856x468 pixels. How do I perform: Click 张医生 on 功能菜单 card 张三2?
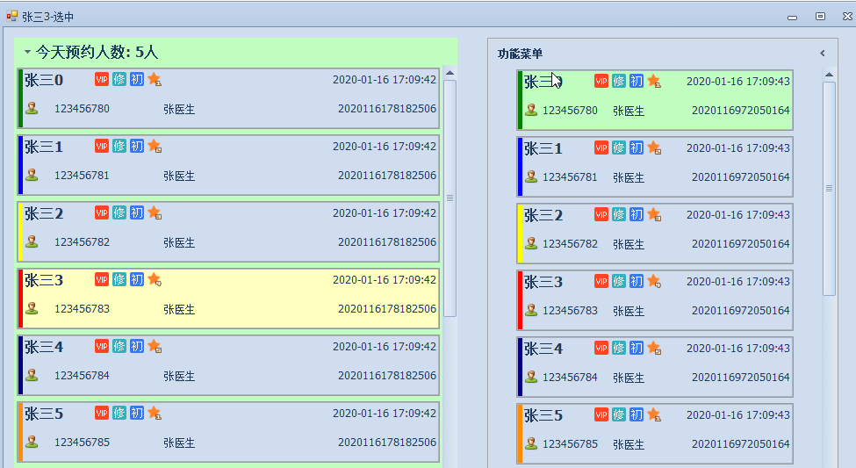coord(629,244)
